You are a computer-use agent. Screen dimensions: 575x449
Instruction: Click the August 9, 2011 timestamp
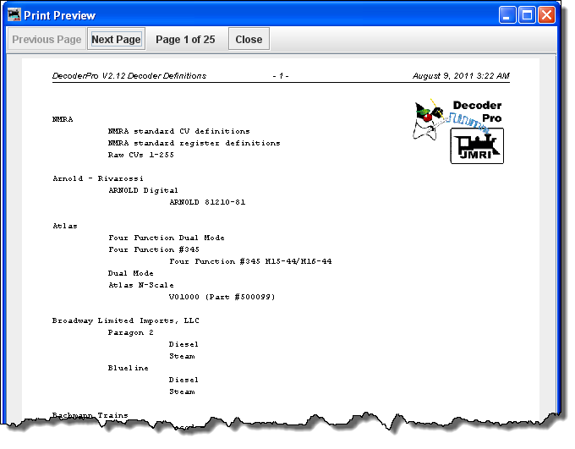pos(461,76)
